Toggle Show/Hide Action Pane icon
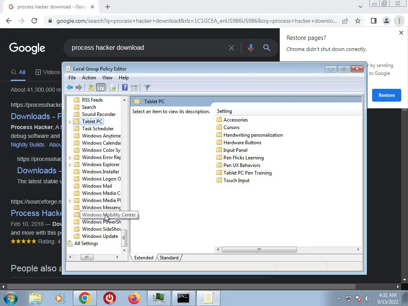The width and height of the screenshot is (408, 306). coord(134,87)
